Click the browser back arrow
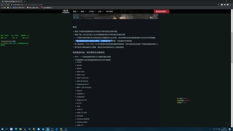This screenshot has width=233, height=131. click(2, 5)
